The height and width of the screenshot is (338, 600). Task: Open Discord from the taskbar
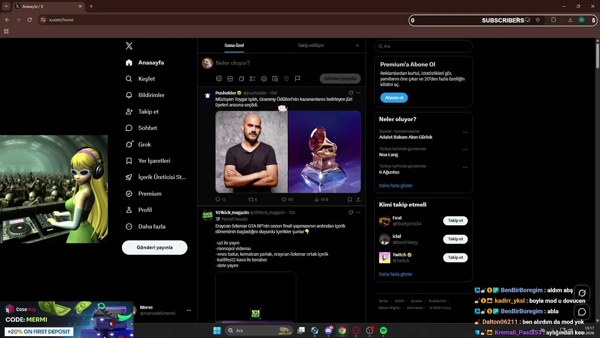pyautogui.click(x=329, y=330)
